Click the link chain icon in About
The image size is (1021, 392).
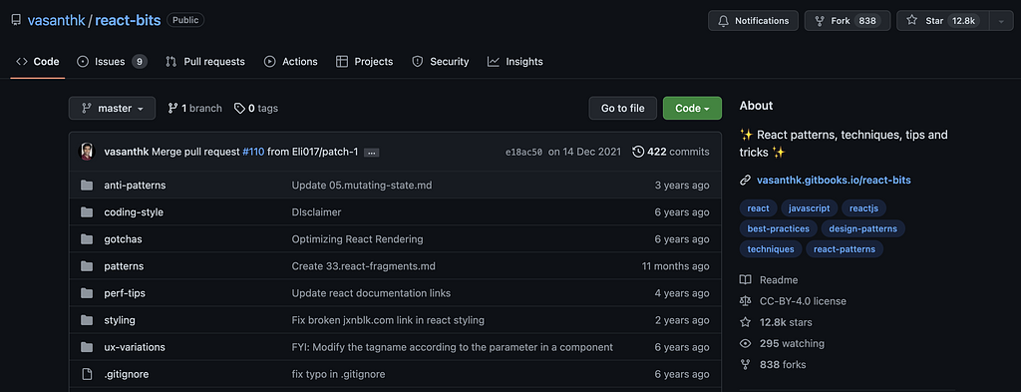coord(745,181)
